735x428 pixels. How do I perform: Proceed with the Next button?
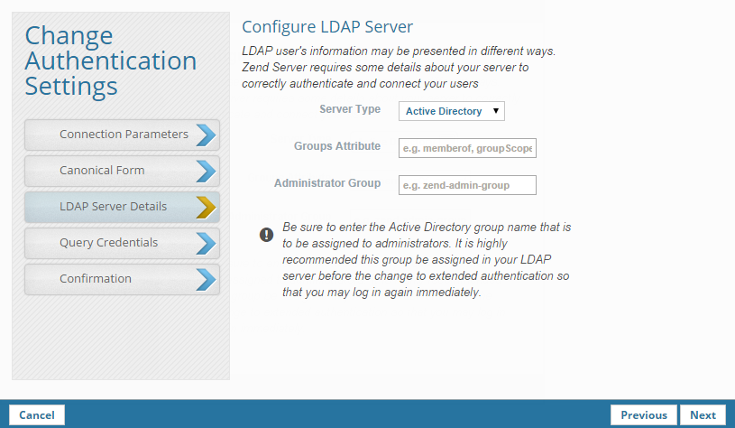[x=703, y=415]
